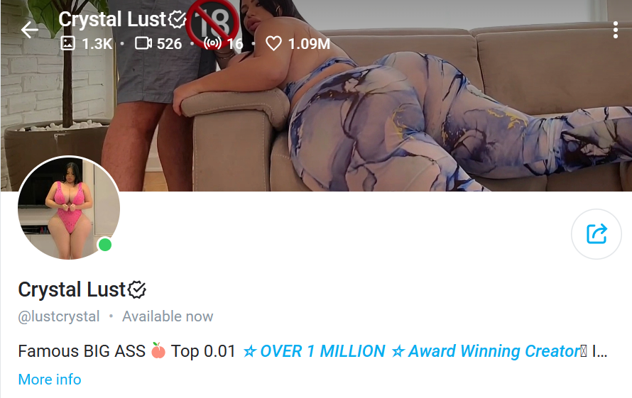Go back using the left arrow
This screenshot has width=632, height=398.
click(x=29, y=31)
